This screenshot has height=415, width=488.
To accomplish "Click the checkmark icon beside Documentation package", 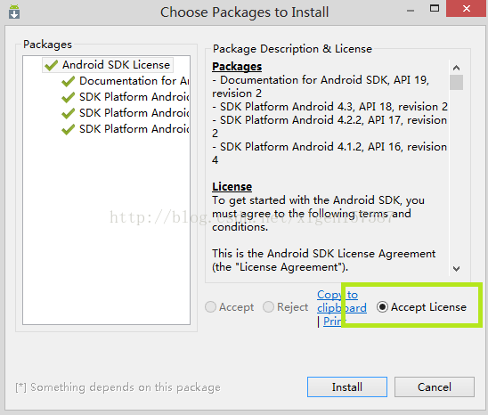I will (69, 81).
